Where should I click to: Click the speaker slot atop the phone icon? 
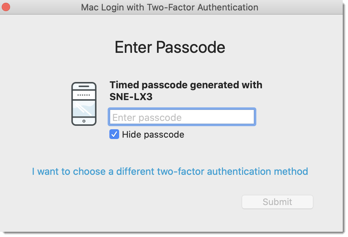84,86
